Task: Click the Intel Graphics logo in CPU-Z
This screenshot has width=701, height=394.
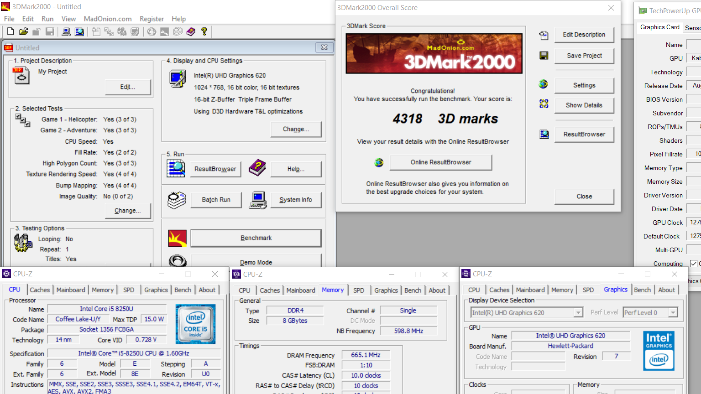Action: tap(659, 350)
